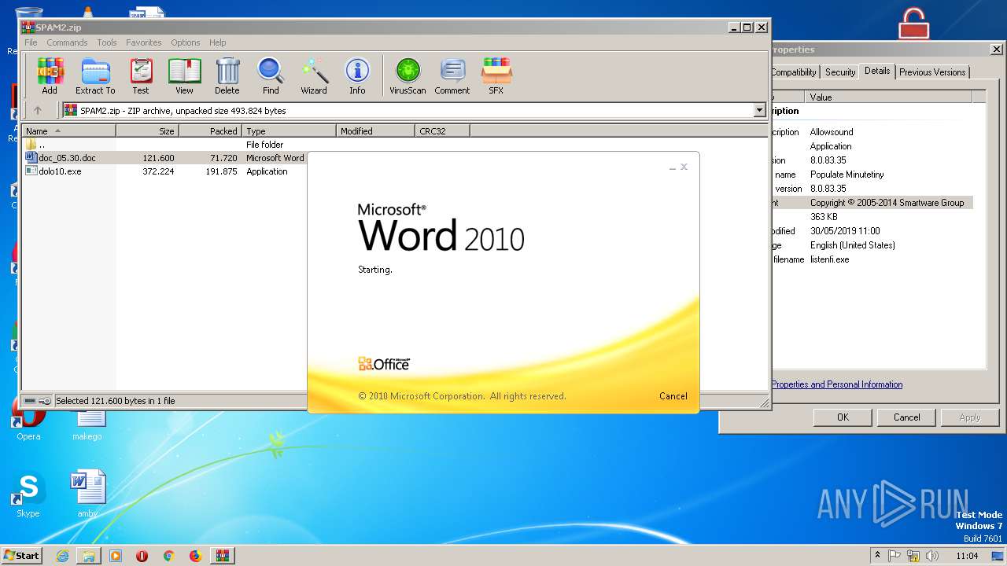Screen dimensions: 1007x566
Task: Expand the archive path dropdown
Action: (x=759, y=110)
